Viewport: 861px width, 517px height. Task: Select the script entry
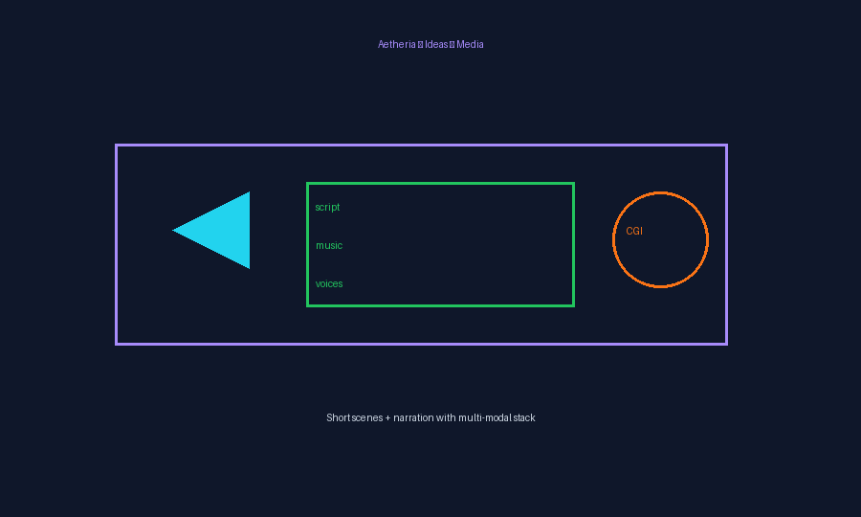click(327, 208)
